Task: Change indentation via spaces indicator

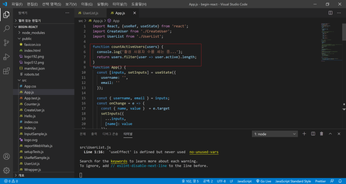Action: (x=208, y=181)
